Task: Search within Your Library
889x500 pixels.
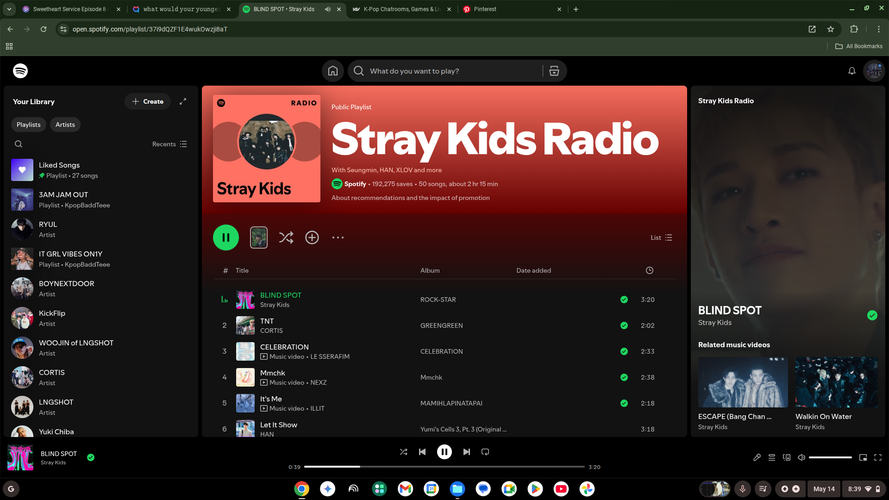Action: pyautogui.click(x=19, y=144)
